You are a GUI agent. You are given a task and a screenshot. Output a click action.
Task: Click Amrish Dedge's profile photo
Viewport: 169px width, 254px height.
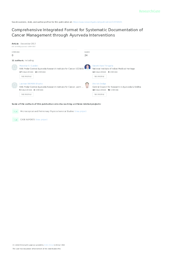(x=87, y=85)
